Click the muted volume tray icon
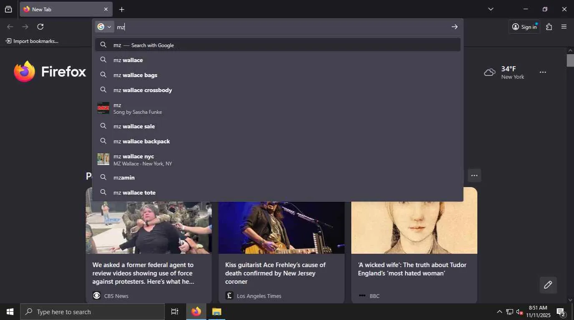 520,312
